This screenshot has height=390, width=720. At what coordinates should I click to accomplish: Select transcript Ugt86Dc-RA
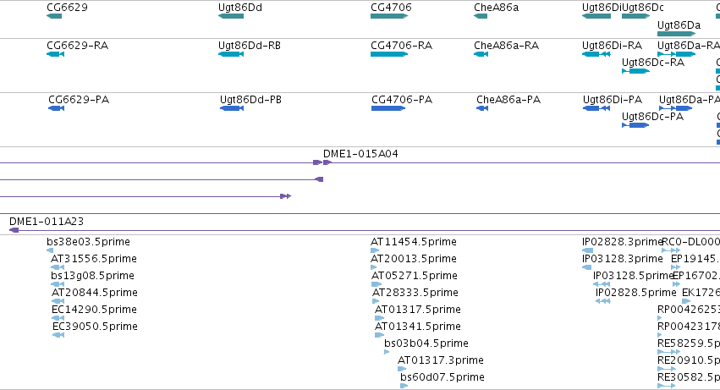click(x=653, y=63)
